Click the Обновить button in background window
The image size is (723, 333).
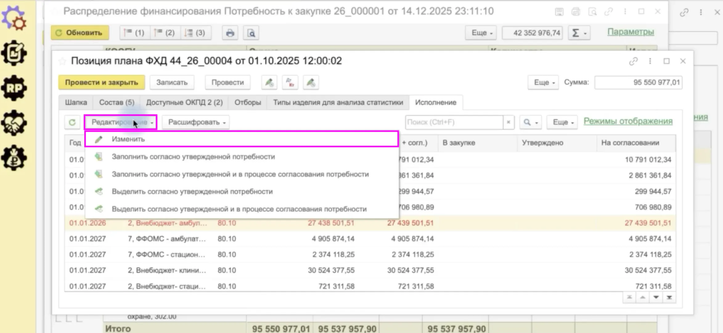click(80, 33)
